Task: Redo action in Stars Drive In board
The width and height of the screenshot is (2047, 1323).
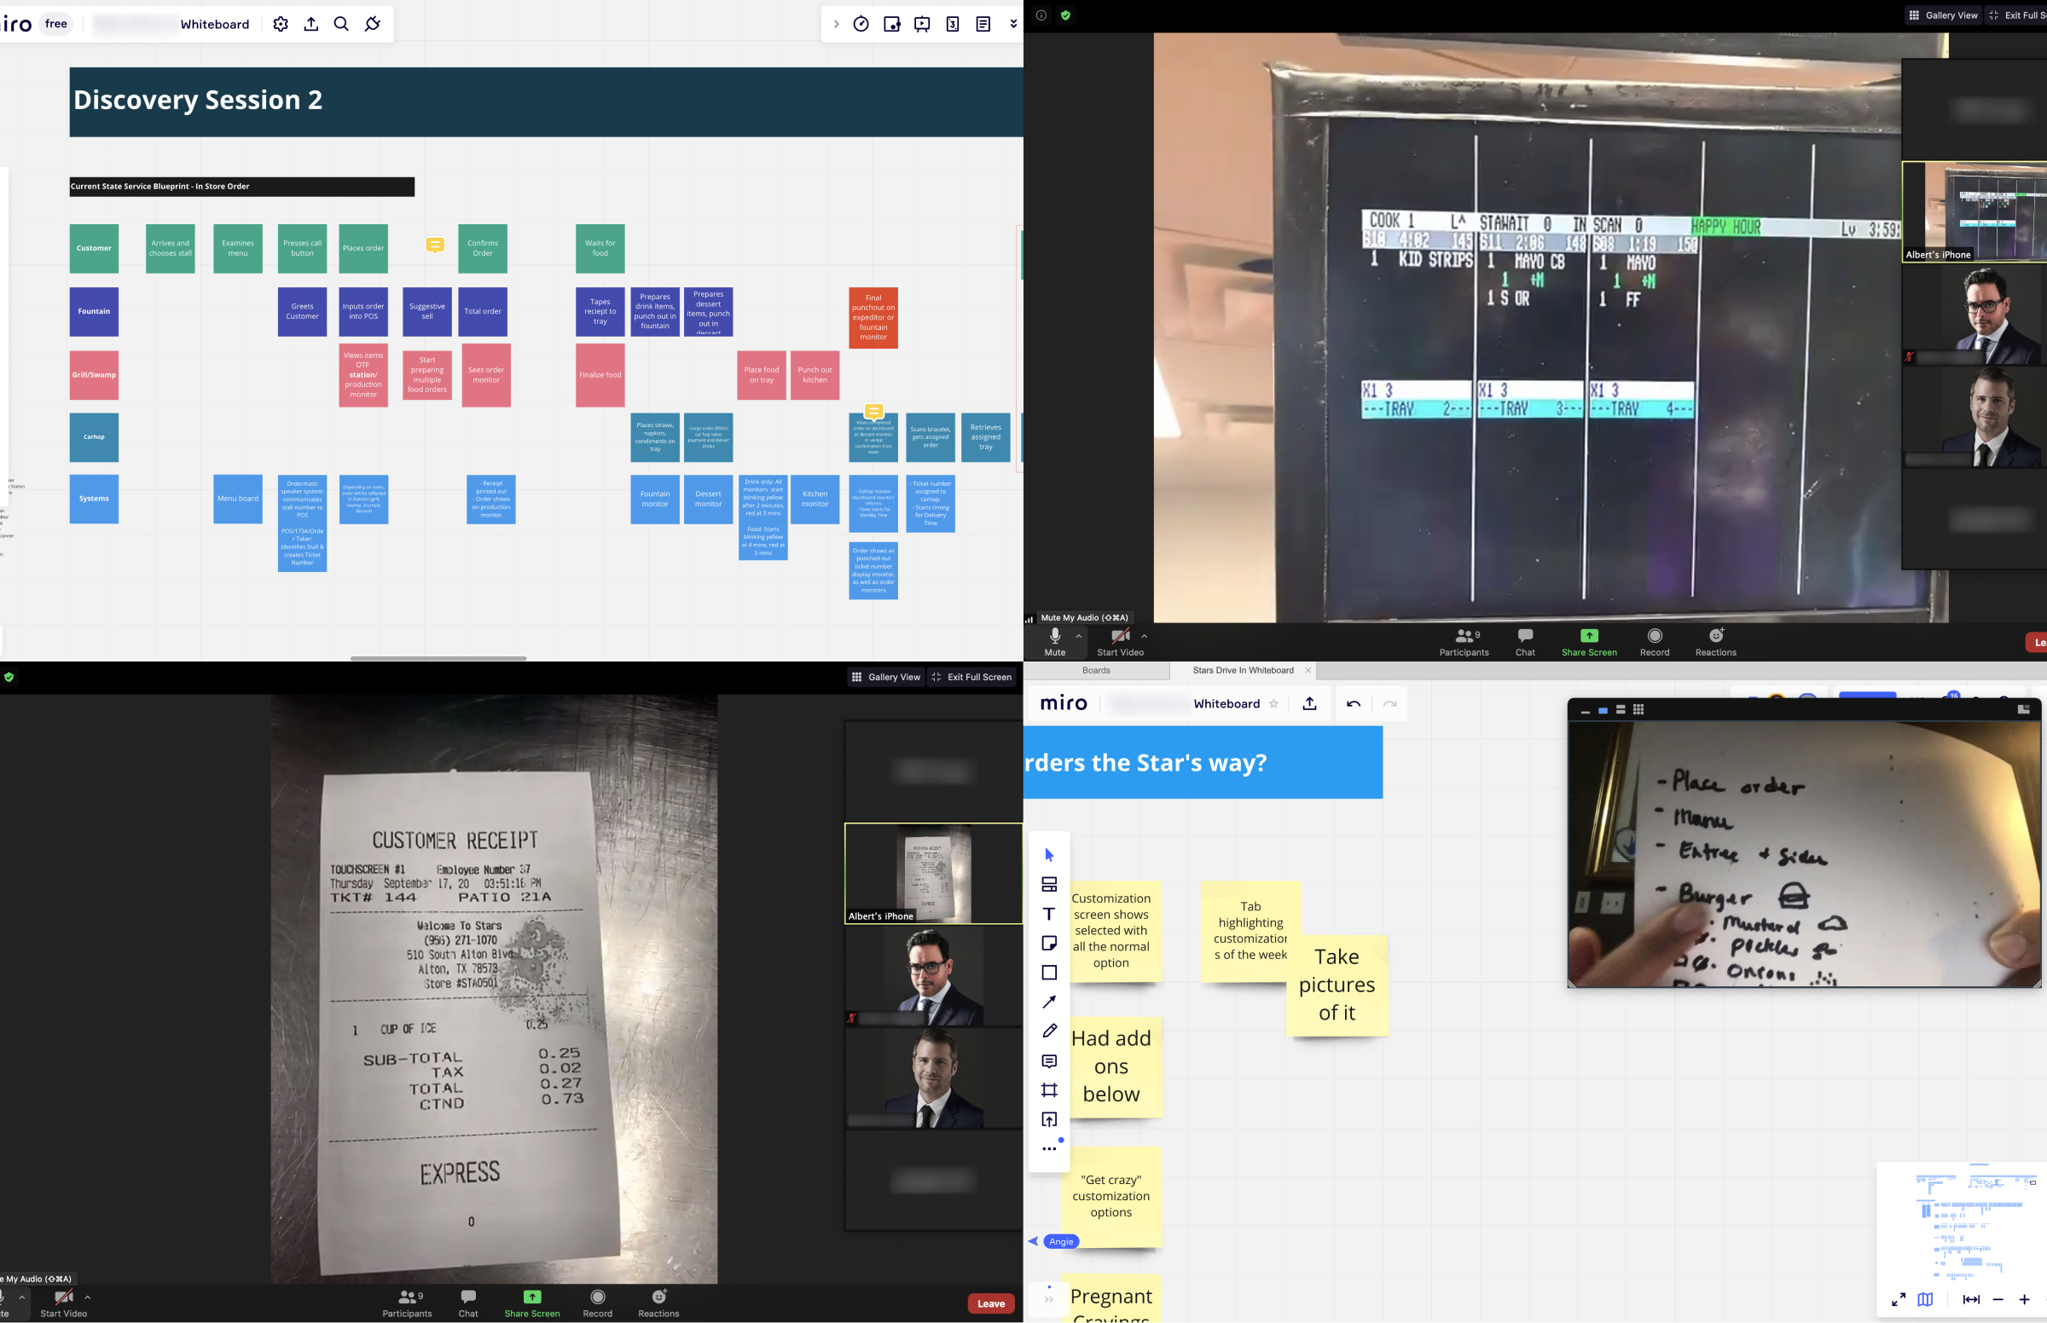Action: click(1389, 703)
